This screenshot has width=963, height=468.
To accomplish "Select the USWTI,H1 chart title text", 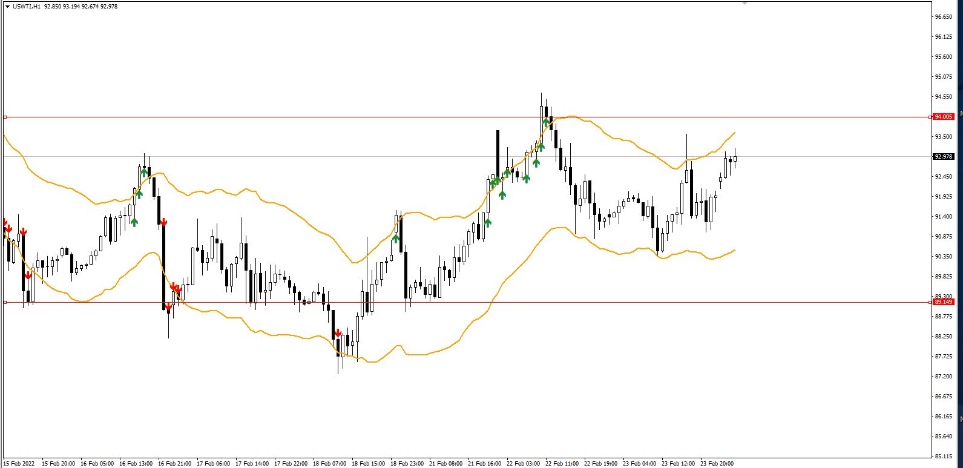I will click(x=27, y=7).
